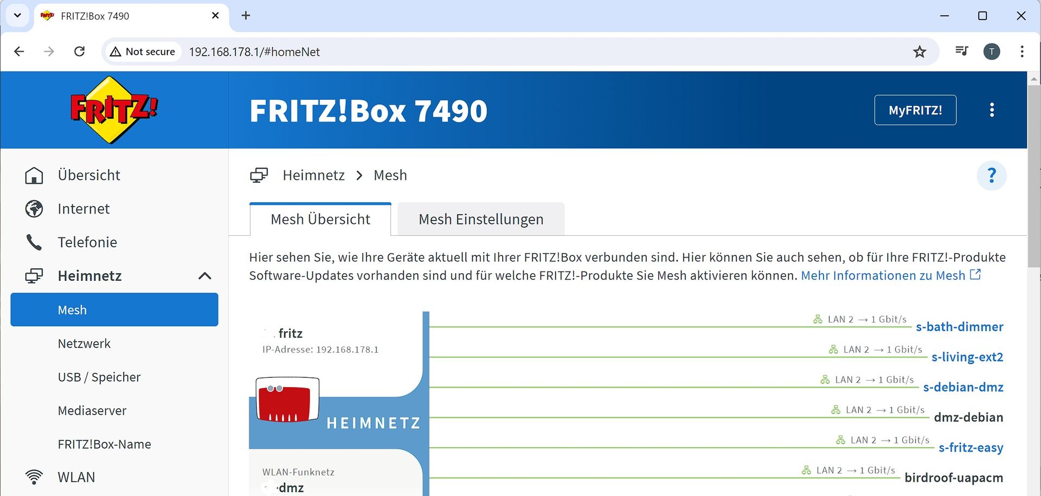Viewport: 1041px width, 496px height.
Task: Select Übersicht in the sidebar
Action: pos(89,175)
